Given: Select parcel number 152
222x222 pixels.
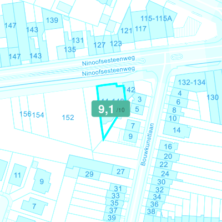Looking at the screenshot, I should pos(68,118).
